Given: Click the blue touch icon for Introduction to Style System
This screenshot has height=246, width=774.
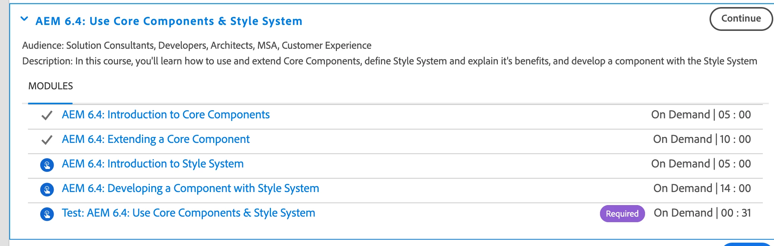Looking at the screenshot, I should [x=47, y=165].
